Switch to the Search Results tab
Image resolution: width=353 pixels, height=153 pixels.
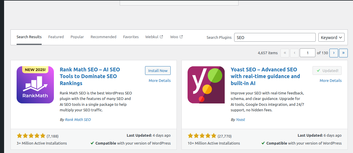tap(29, 37)
